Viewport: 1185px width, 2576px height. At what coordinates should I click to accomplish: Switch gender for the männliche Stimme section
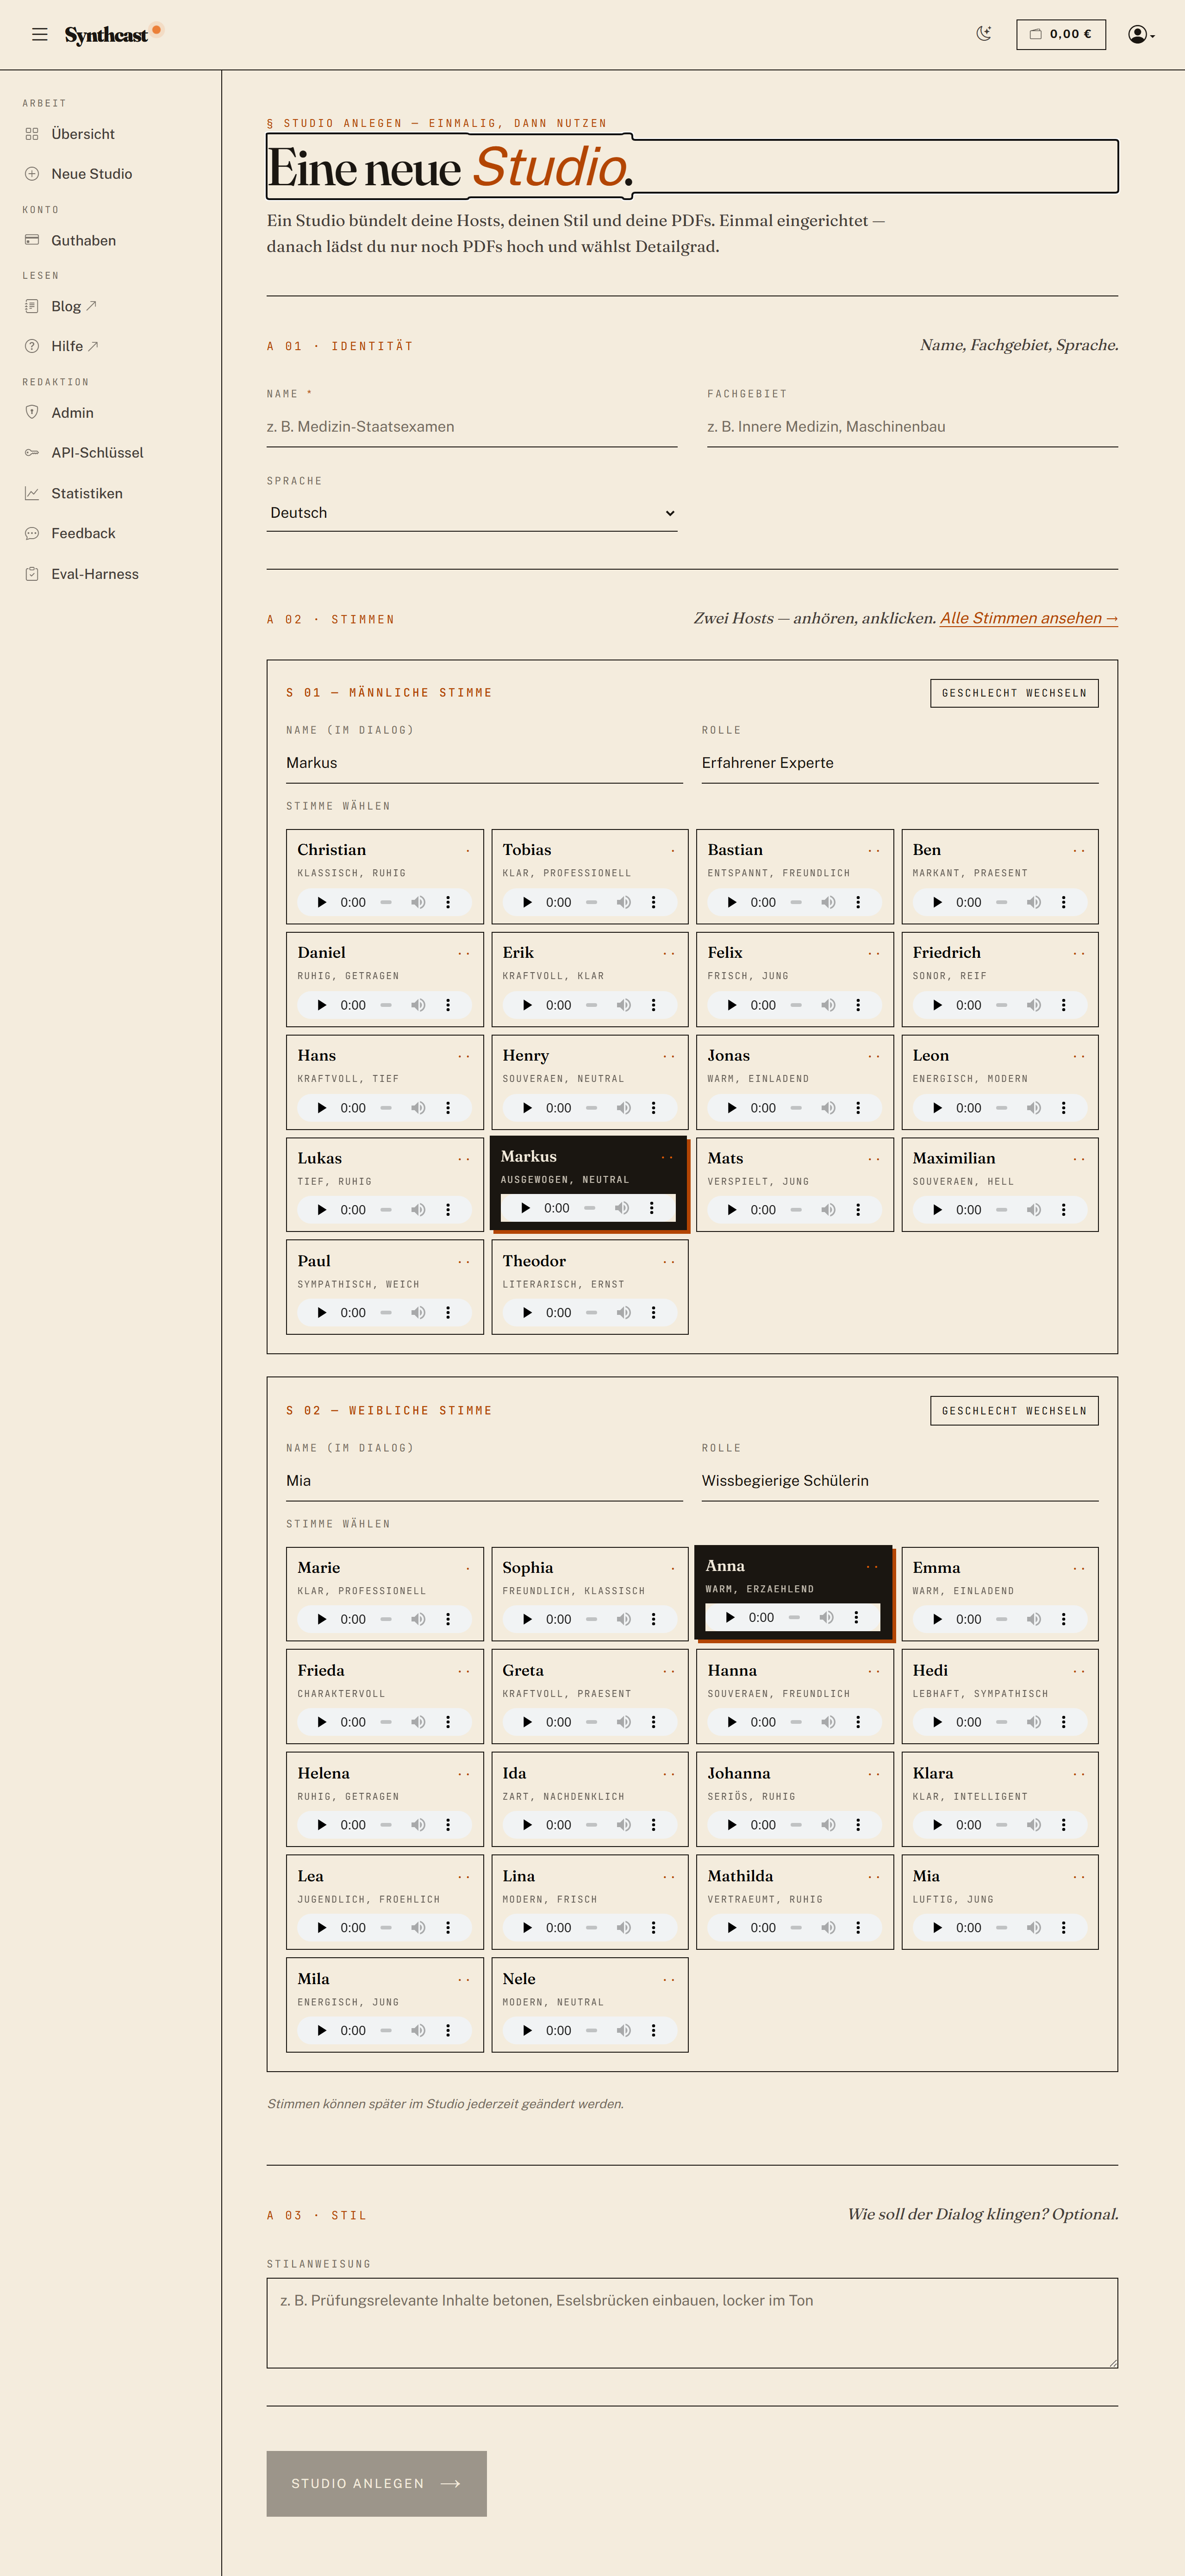(1014, 693)
